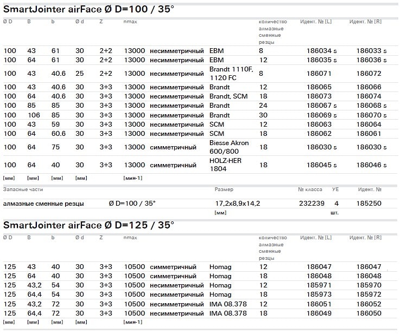
Task: Click the size value 17,2x8,9x14,2
Action: [x=238, y=204]
